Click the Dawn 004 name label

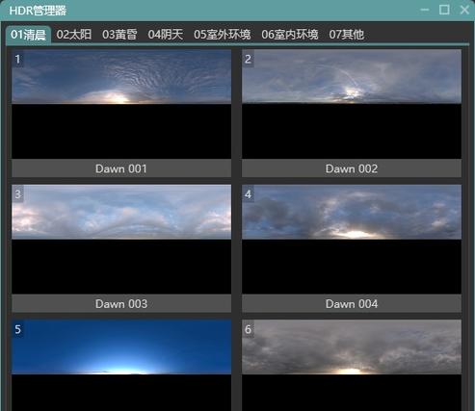[352, 304]
